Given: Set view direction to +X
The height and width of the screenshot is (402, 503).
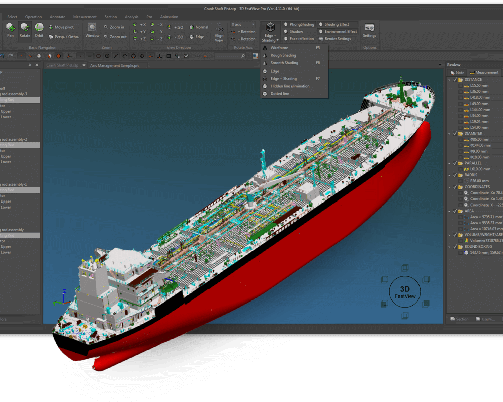Looking at the screenshot, I should [x=139, y=25].
